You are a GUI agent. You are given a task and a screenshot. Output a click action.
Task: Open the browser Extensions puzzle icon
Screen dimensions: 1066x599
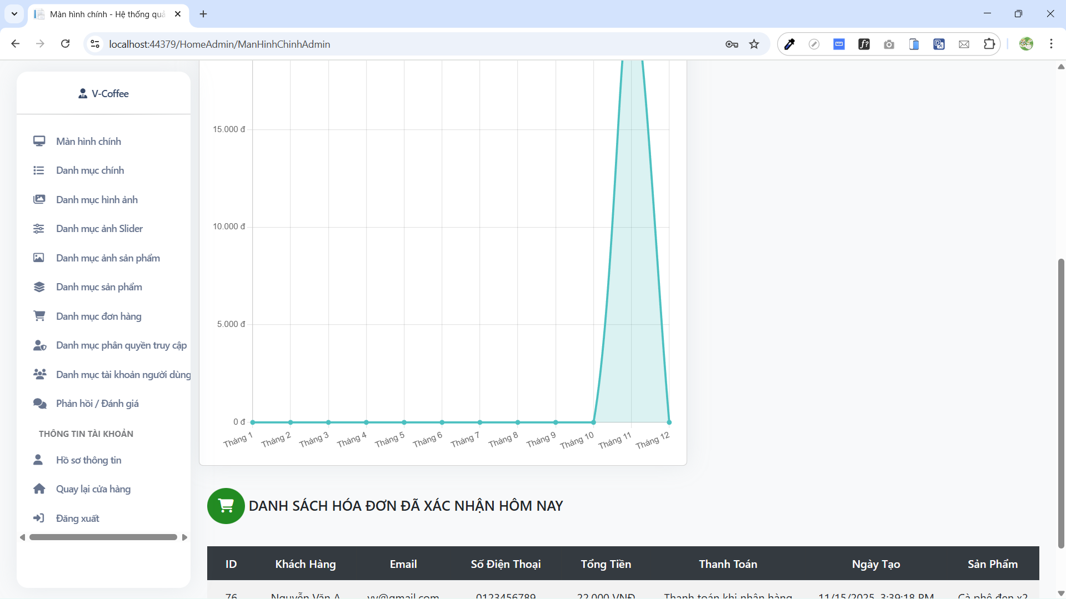989,44
